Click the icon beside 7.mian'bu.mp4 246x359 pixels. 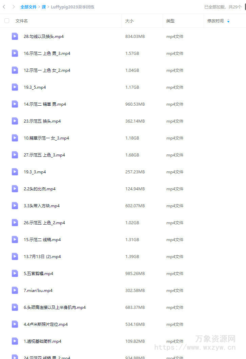coord(15,290)
